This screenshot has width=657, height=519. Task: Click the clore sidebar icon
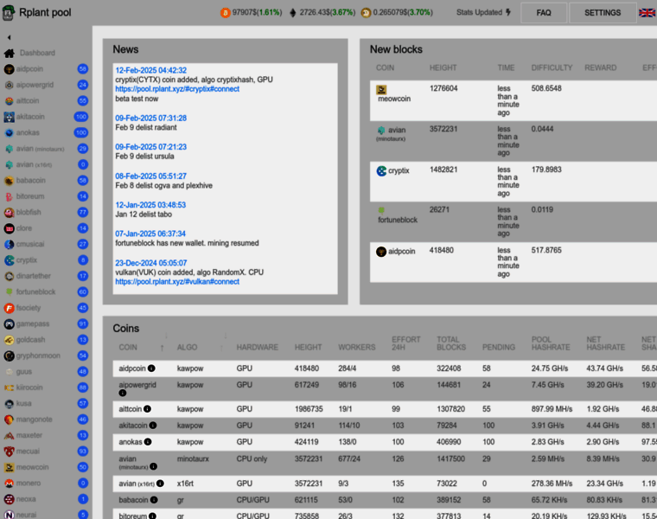coord(9,228)
